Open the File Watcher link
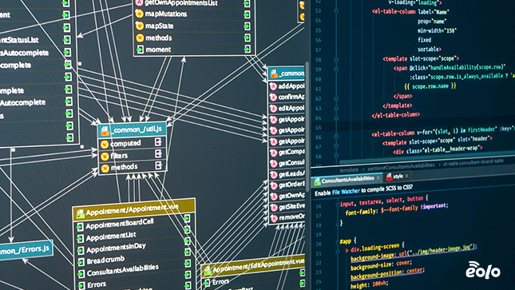Image resolution: width=515 pixels, height=290 pixels. pos(346,192)
